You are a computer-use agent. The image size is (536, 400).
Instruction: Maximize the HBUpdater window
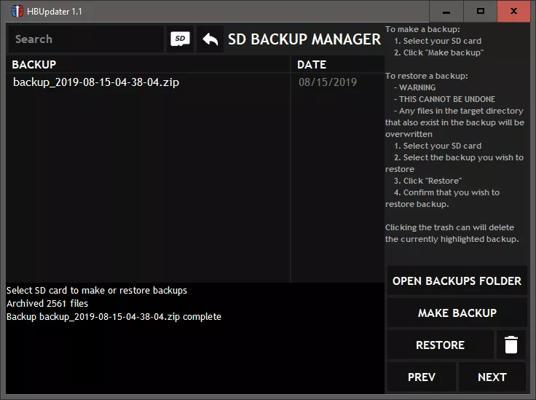point(480,11)
